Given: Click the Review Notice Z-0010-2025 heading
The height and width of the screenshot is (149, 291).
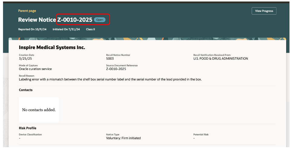Looking at the screenshot, I should (x=55, y=20).
